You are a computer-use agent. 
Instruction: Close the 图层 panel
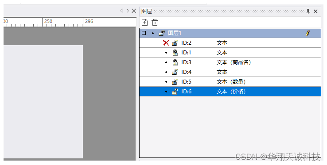point(315,11)
